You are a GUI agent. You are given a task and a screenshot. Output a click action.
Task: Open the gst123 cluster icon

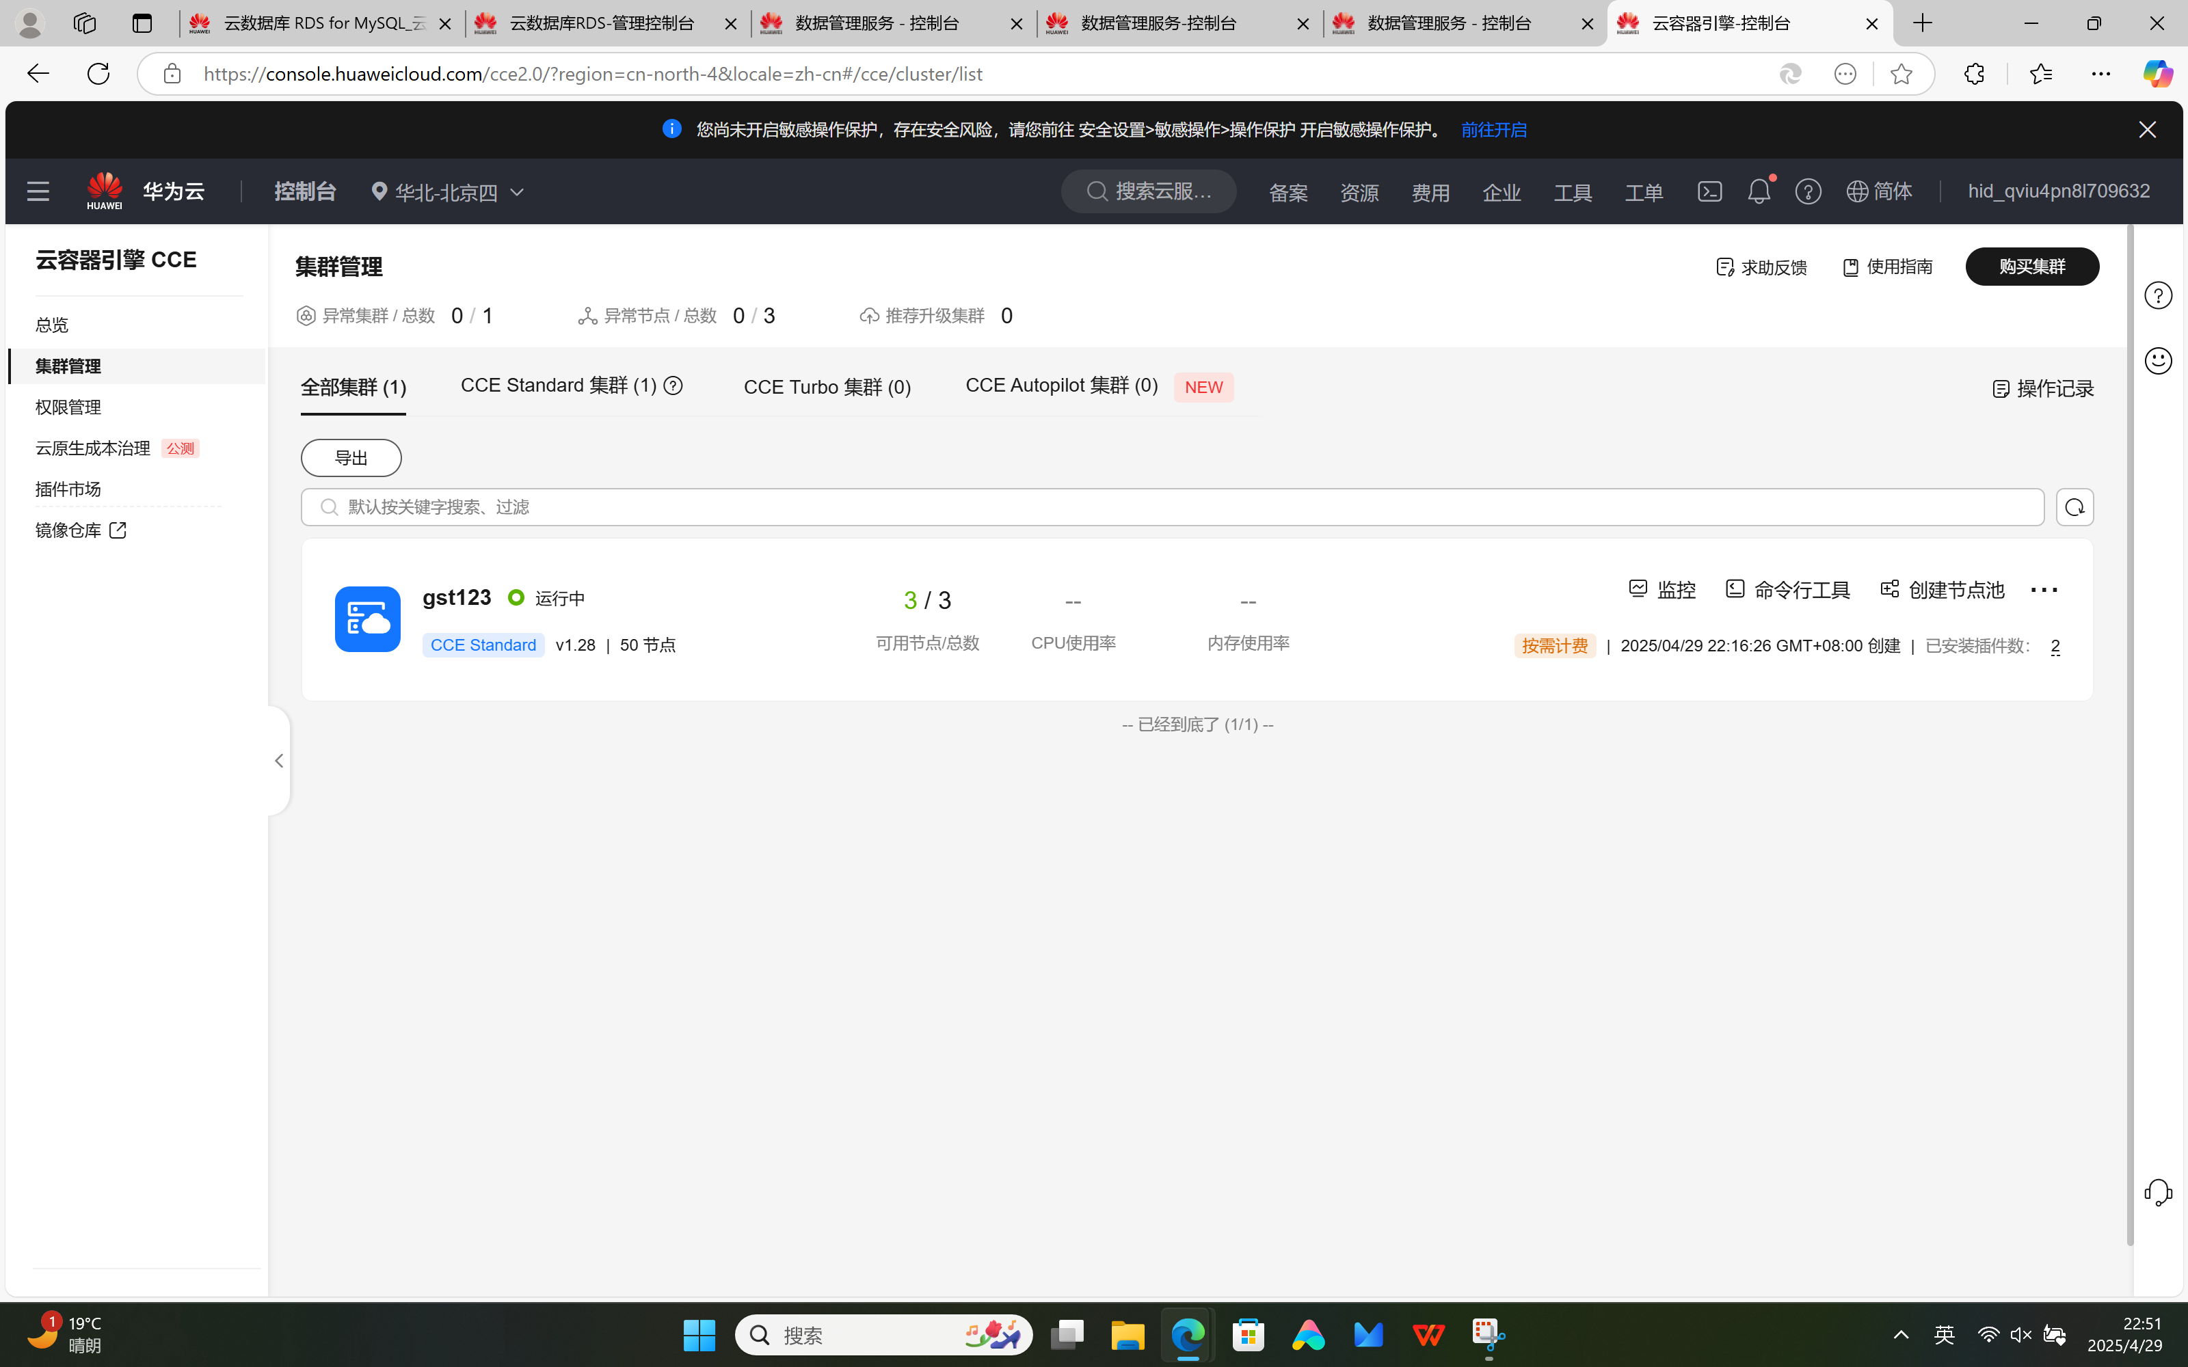pos(367,619)
